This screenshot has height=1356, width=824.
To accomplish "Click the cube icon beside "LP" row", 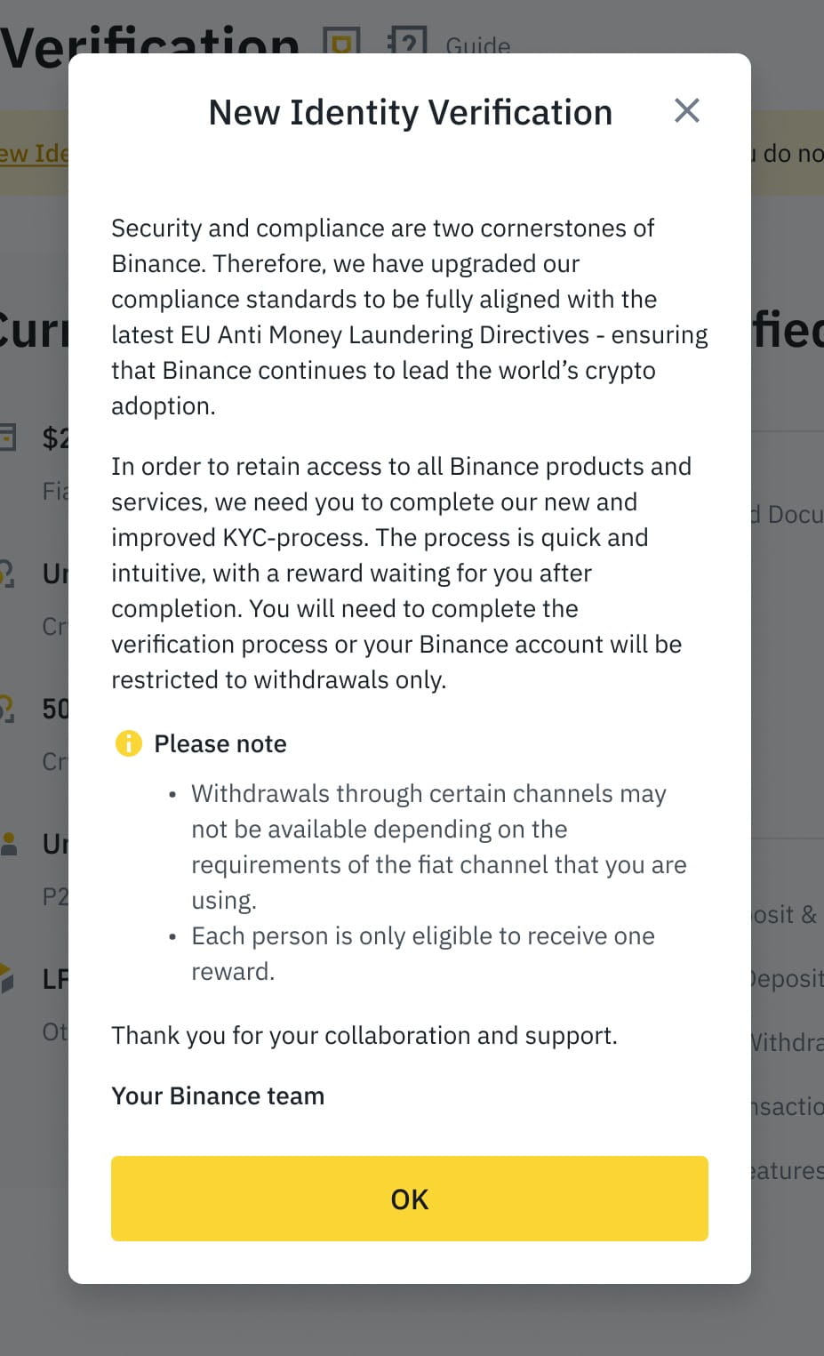I will click(7, 978).
